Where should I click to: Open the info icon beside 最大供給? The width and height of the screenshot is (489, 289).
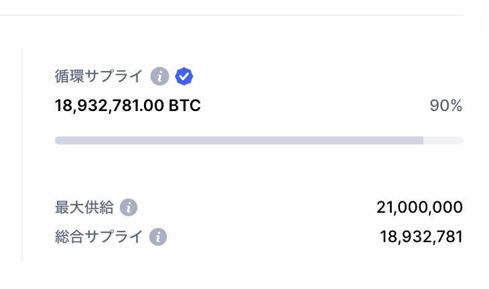point(129,207)
